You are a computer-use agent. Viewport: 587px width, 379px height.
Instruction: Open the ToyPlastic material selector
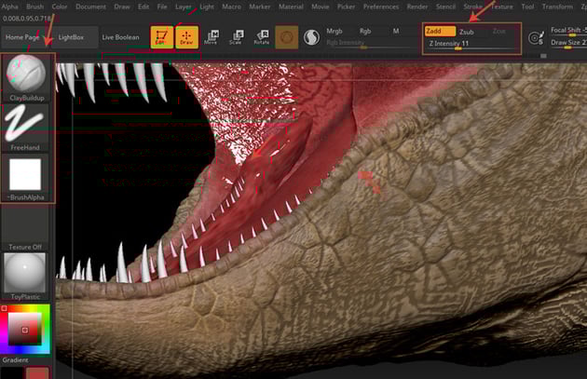25,272
